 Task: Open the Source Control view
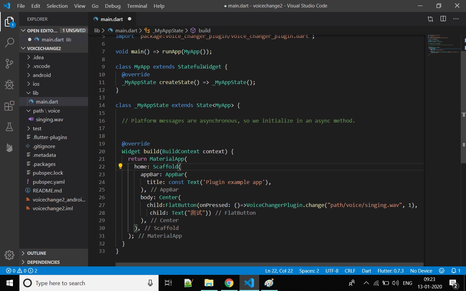point(9,64)
